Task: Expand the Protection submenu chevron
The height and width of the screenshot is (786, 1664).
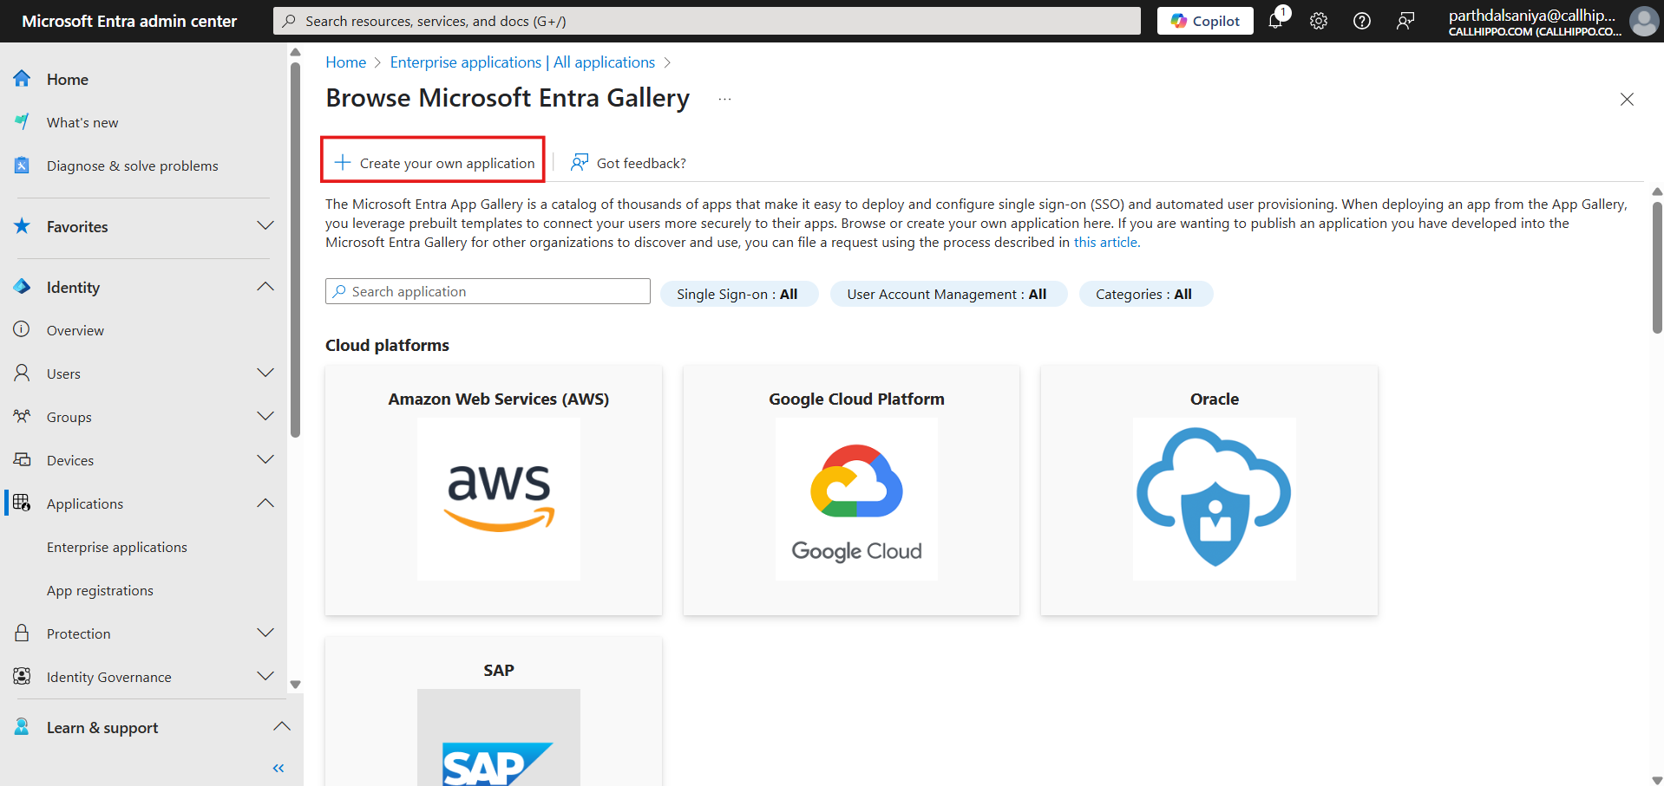Action: pos(265,633)
